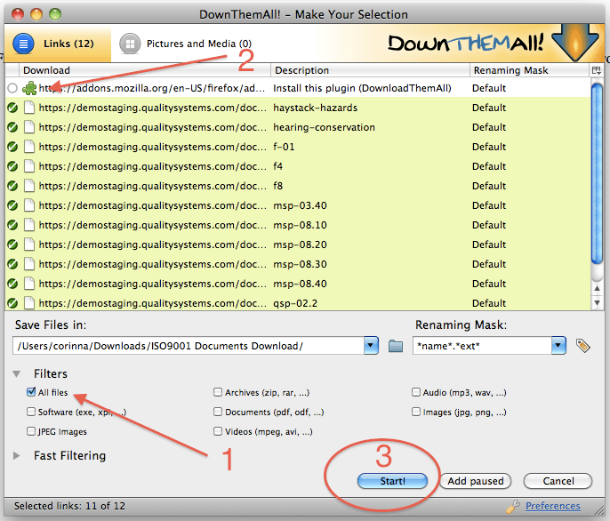Uncheck the f8 download checkmark
Viewport: 610px width, 521px height.
click(x=12, y=186)
